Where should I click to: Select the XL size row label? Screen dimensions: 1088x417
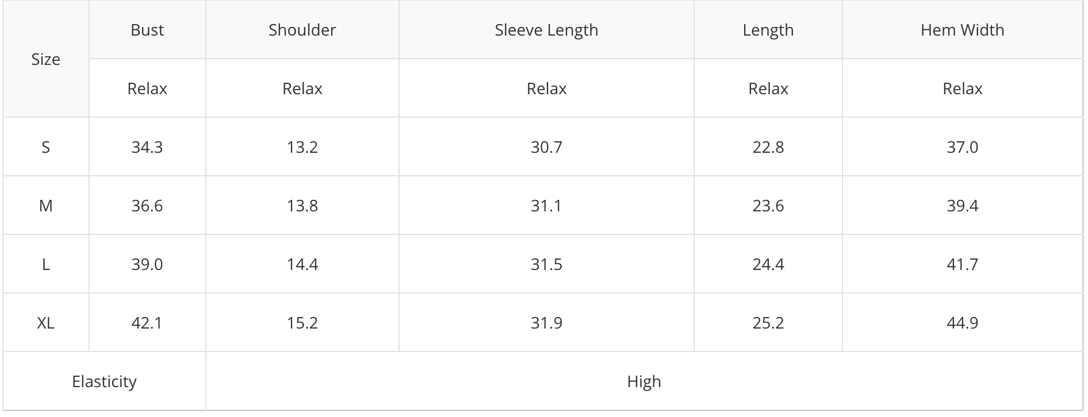point(46,323)
